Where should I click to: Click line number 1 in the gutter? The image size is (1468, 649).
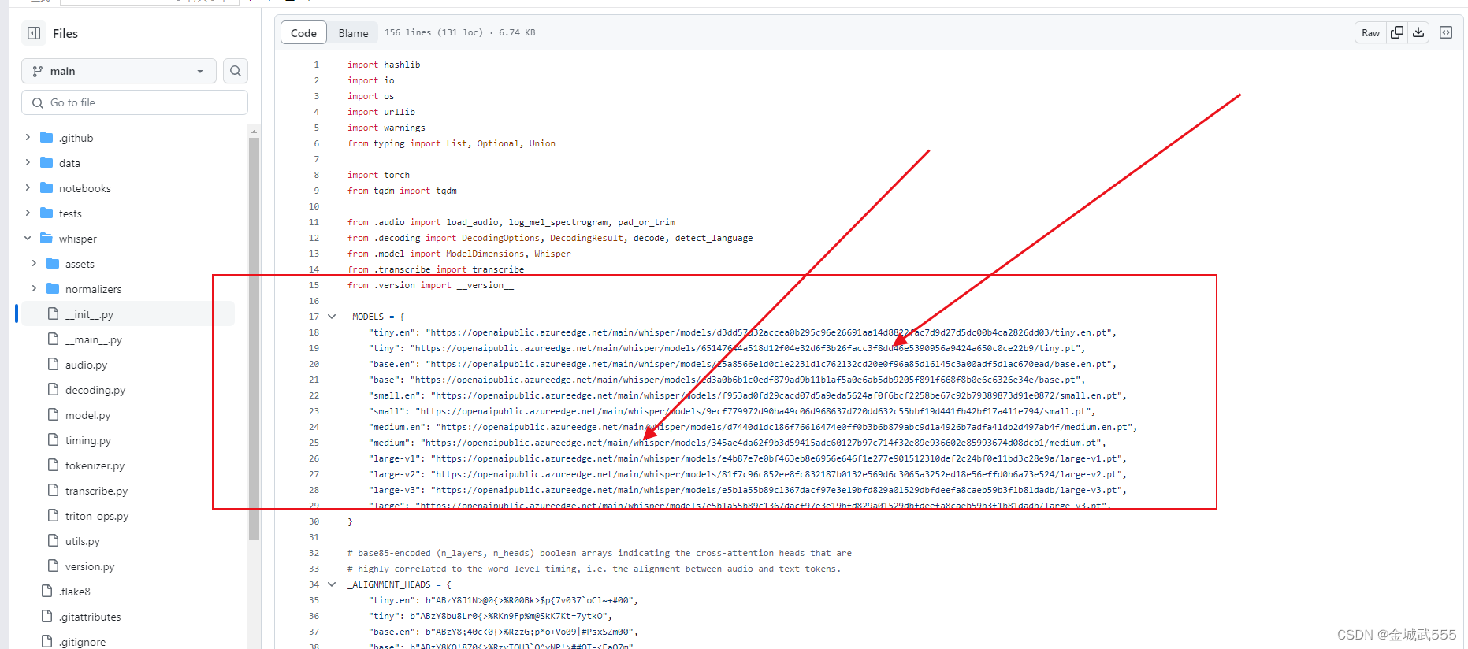point(317,65)
